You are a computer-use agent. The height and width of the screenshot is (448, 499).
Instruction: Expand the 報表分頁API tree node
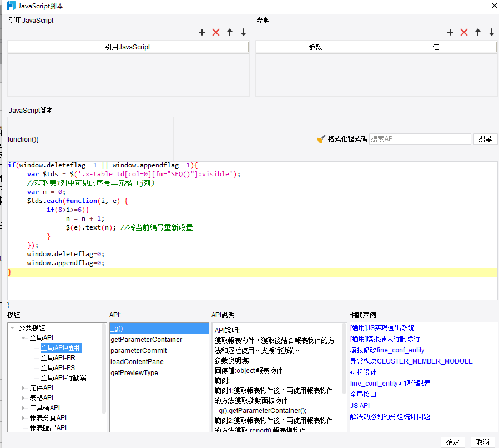(23, 418)
